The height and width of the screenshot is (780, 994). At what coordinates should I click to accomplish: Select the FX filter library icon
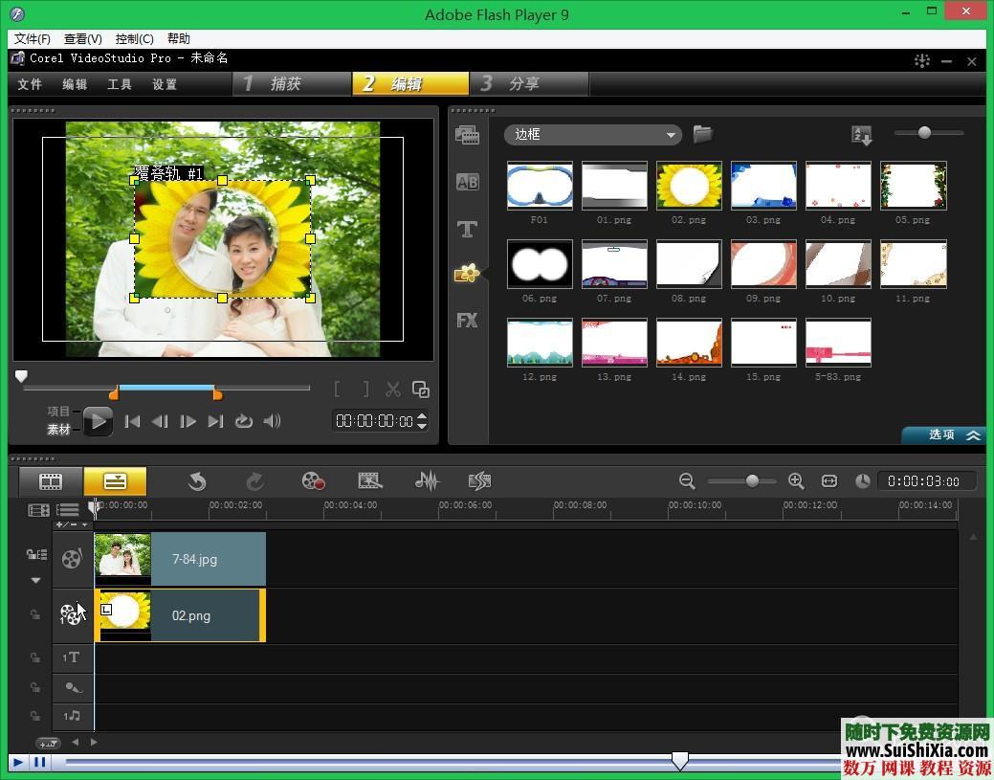click(x=467, y=321)
